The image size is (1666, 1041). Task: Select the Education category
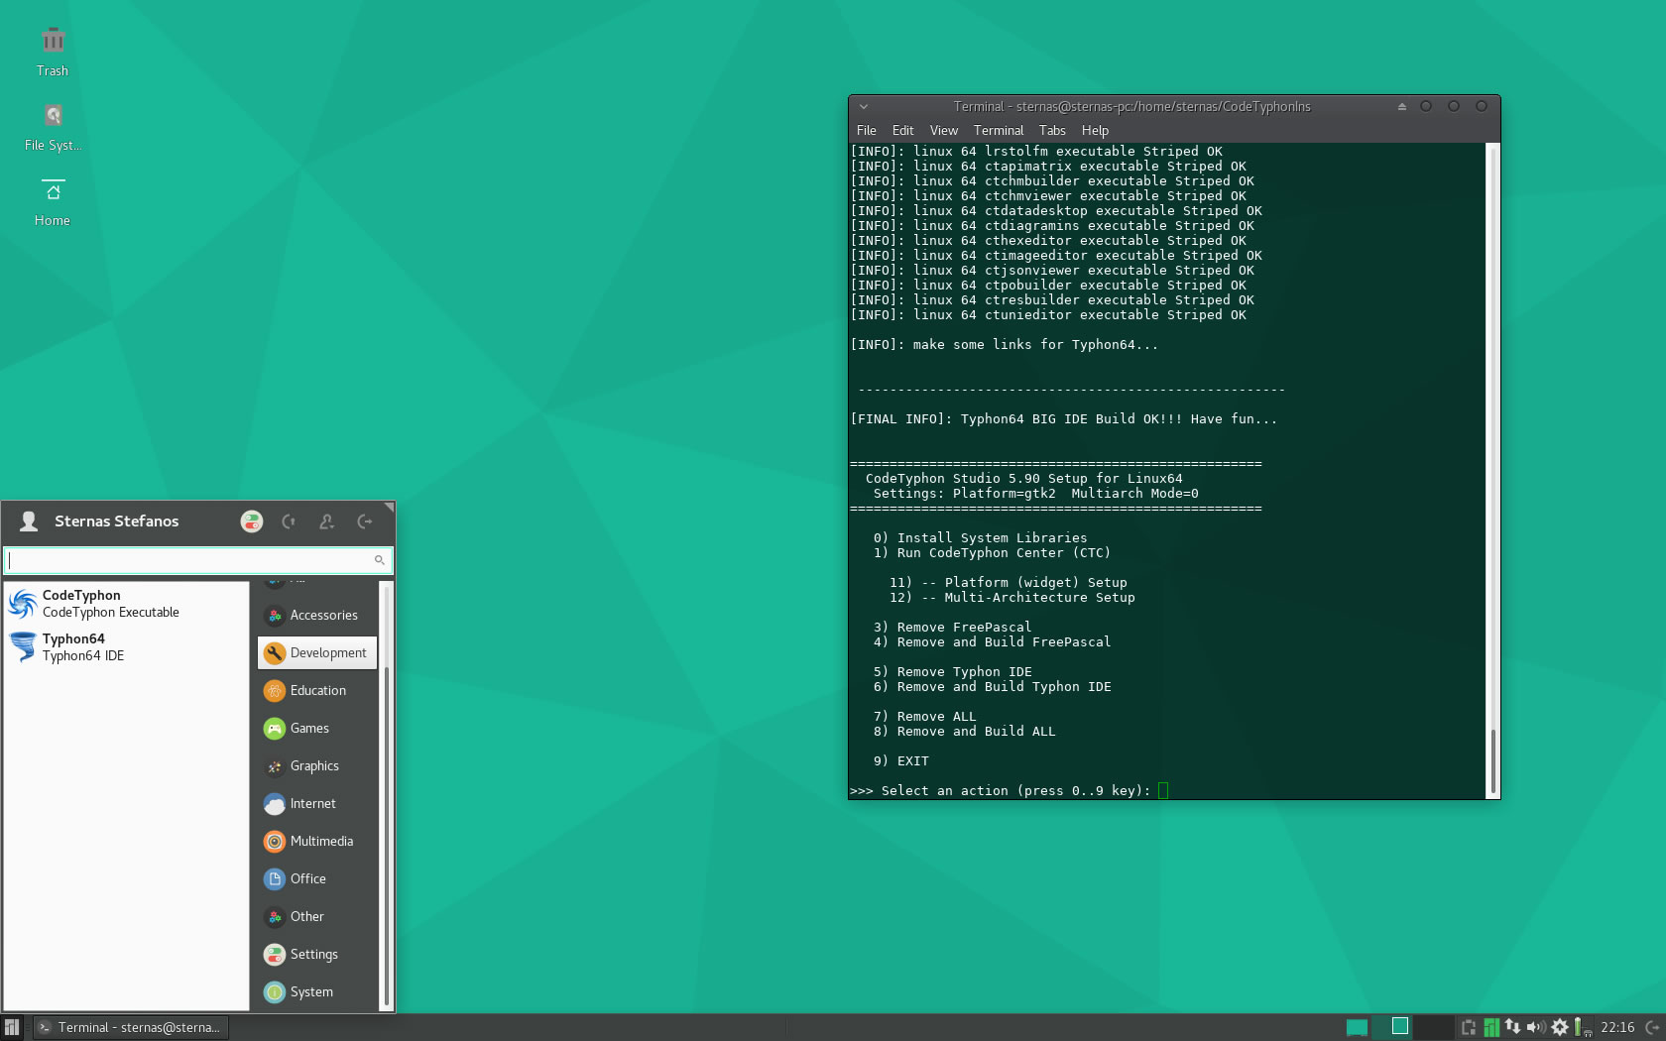[317, 691]
